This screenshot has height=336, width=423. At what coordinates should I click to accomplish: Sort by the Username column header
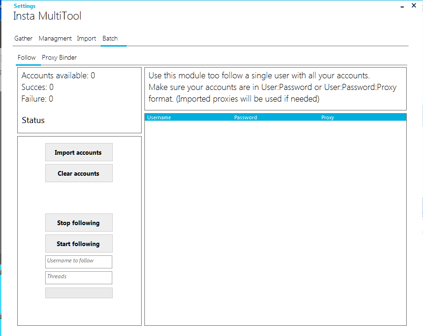coord(159,117)
